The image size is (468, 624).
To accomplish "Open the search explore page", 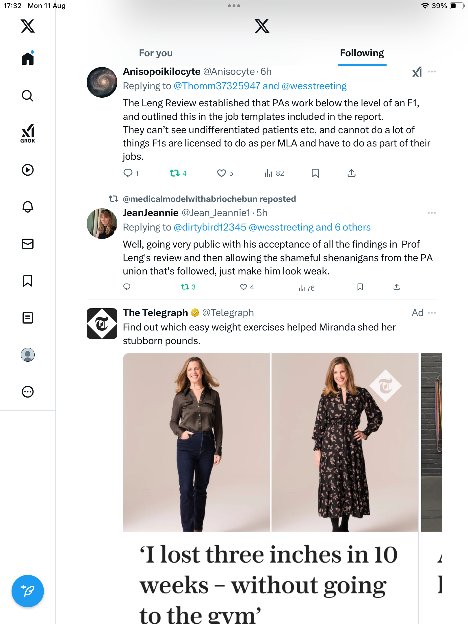I will (x=28, y=96).
